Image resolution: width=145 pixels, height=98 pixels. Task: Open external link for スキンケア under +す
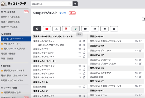84,96
